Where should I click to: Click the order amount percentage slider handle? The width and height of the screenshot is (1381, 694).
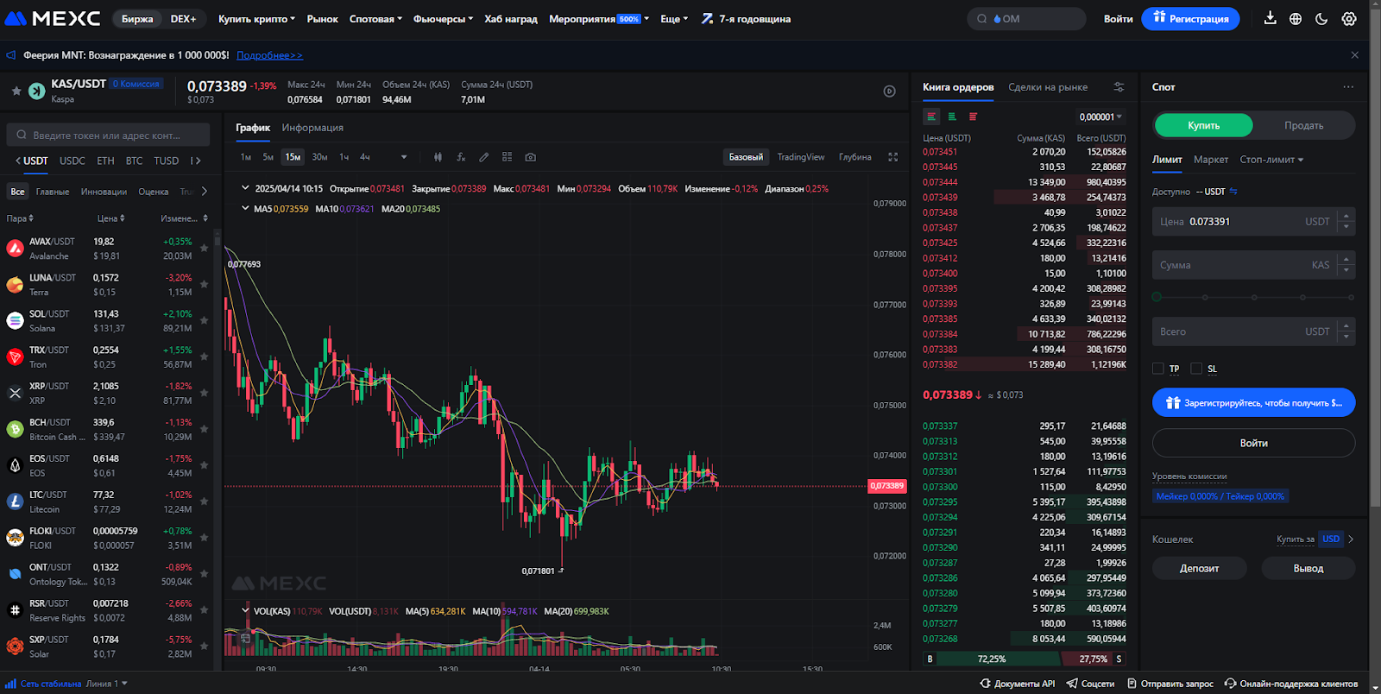click(1157, 297)
